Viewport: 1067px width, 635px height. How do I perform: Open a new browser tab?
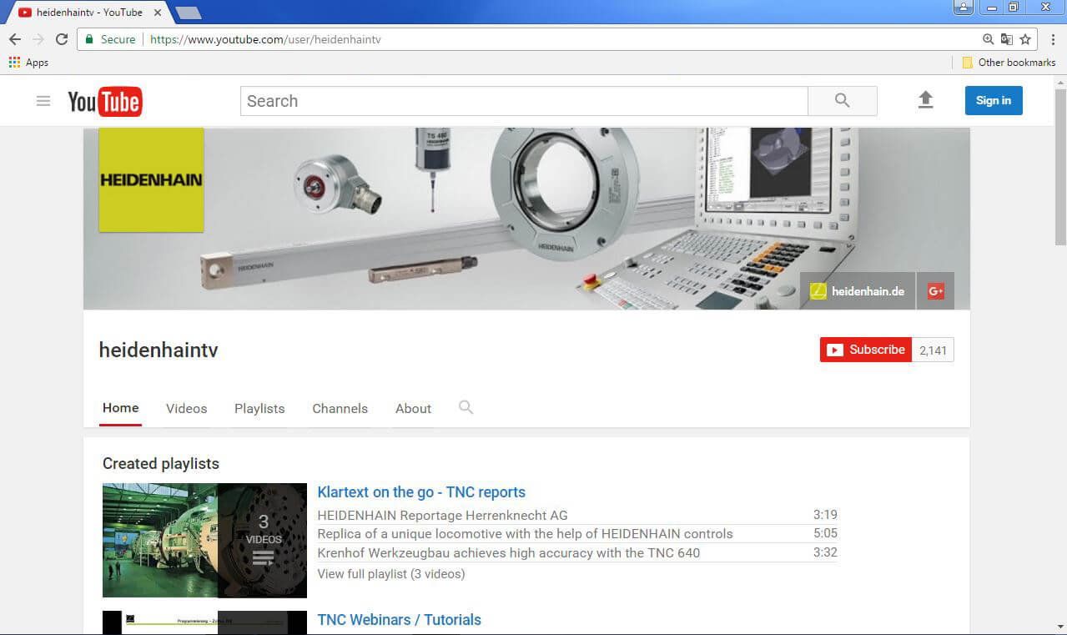[x=189, y=13]
